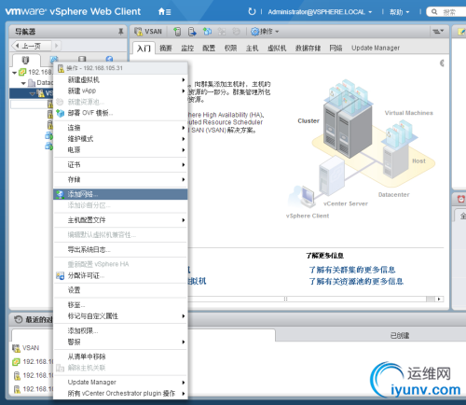The image size is (466, 405).
Task: Select 导出系统日志 menu entry
Action: tap(120, 249)
